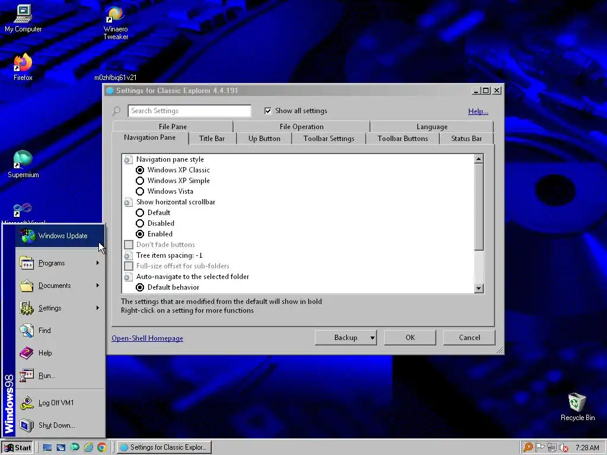Expand the Programs submenu in Start menu
The image size is (607, 455).
(x=60, y=263)
